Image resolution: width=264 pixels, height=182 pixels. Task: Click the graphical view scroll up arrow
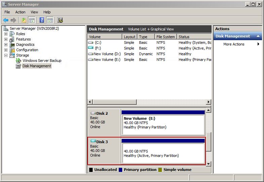209,110
